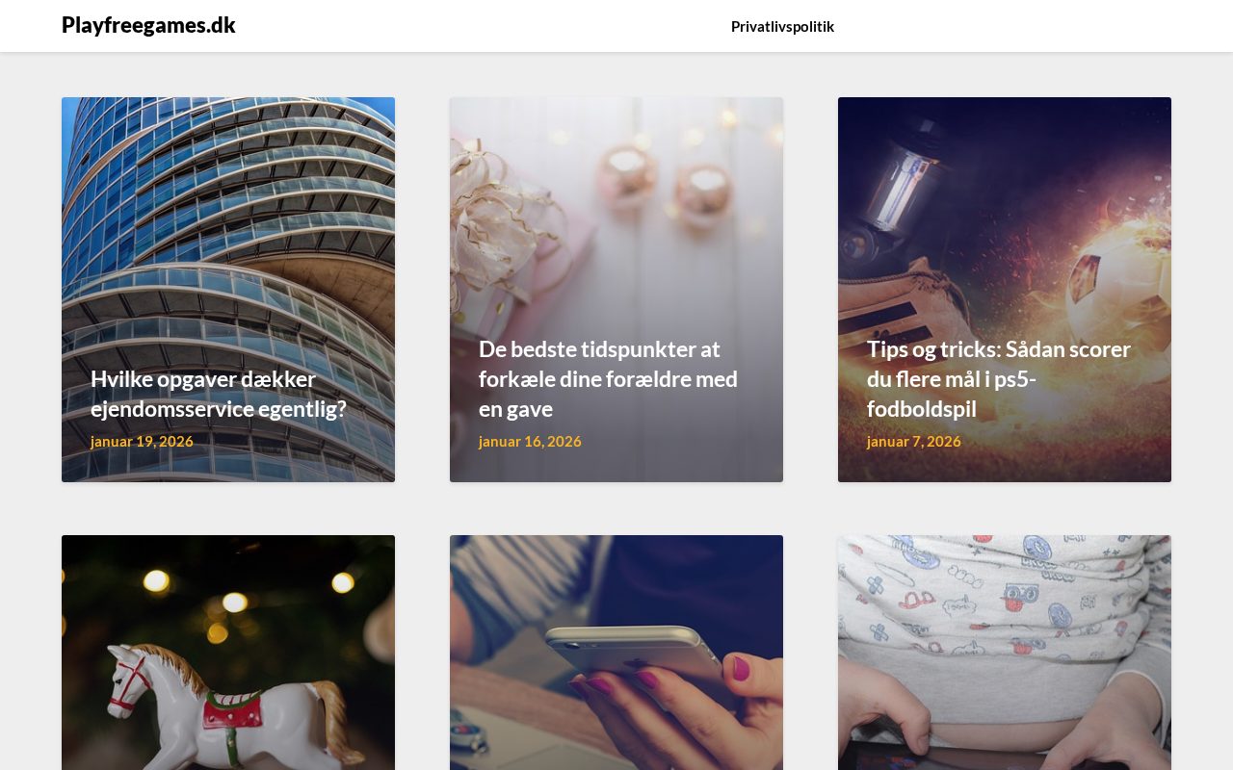This screenshot has height=770, width=1233.
Task: Open article about forkæle dine forældre
Action: 608,378
